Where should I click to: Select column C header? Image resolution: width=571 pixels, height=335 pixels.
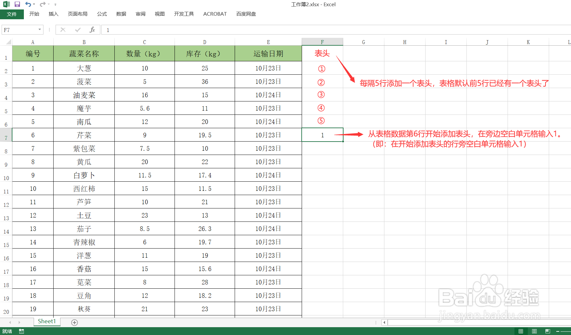click(144, 42)
